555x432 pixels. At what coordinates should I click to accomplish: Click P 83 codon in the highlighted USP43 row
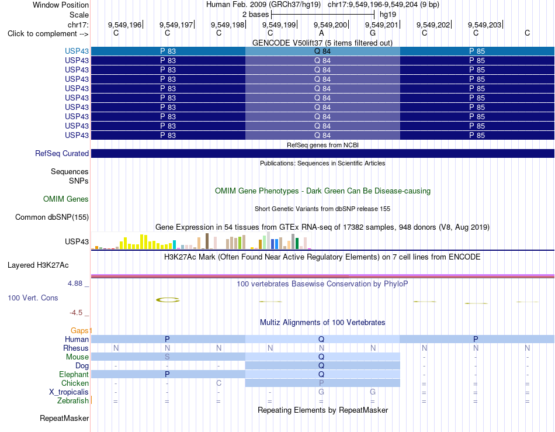coord(168,51)
